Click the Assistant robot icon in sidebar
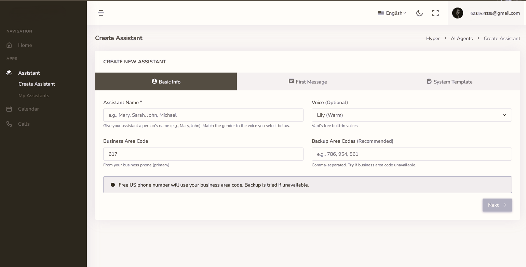Screen dimensions: 526x267 [x=9, y=73]
